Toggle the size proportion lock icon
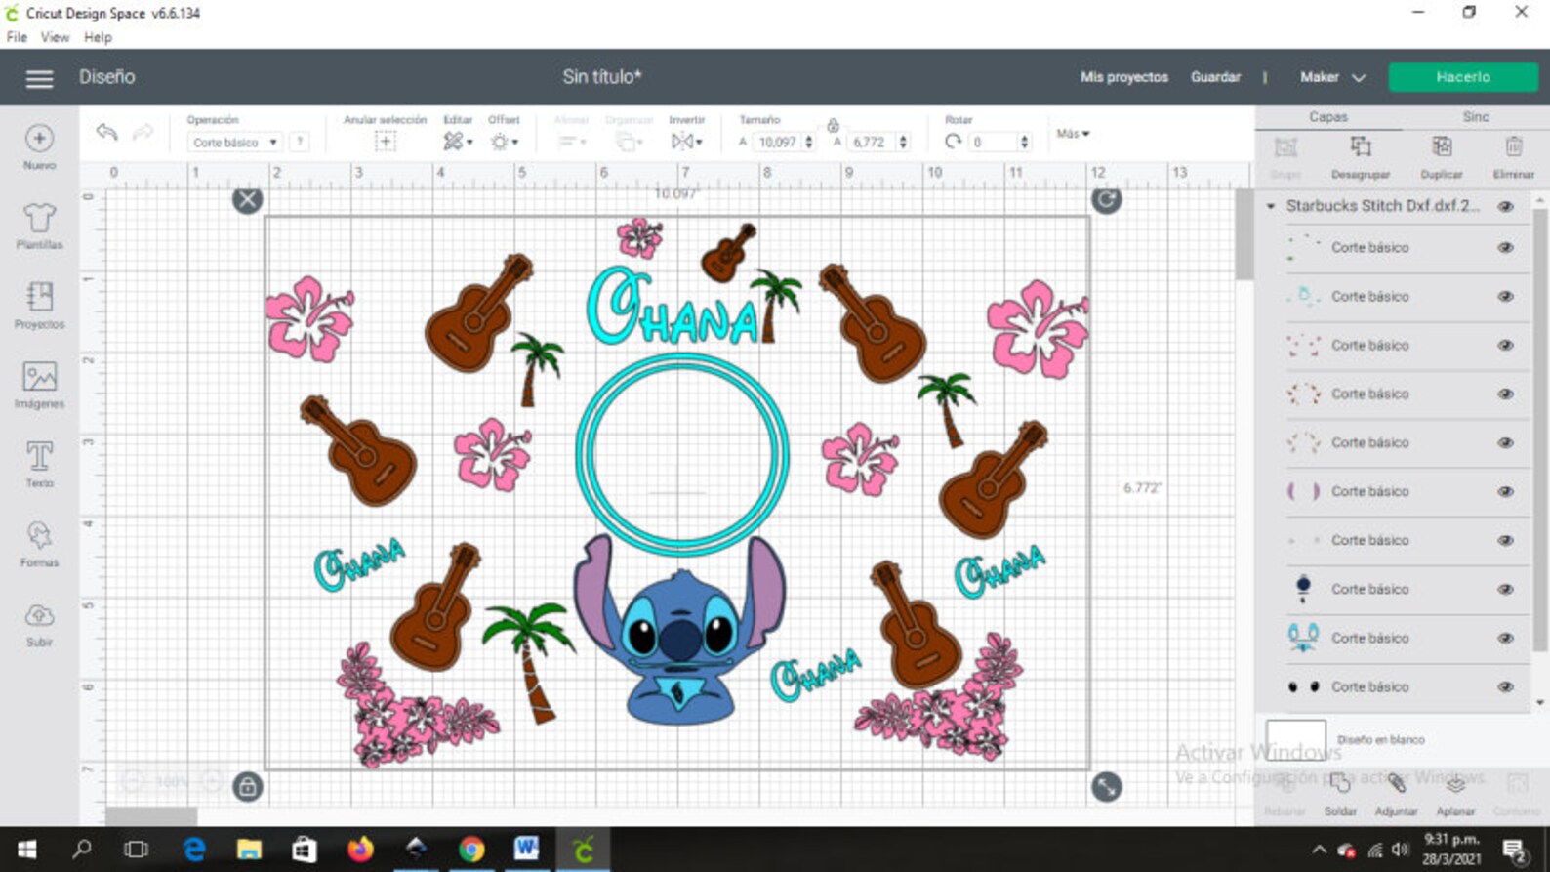The image size is (1550, 872). (x=833, y=125)
